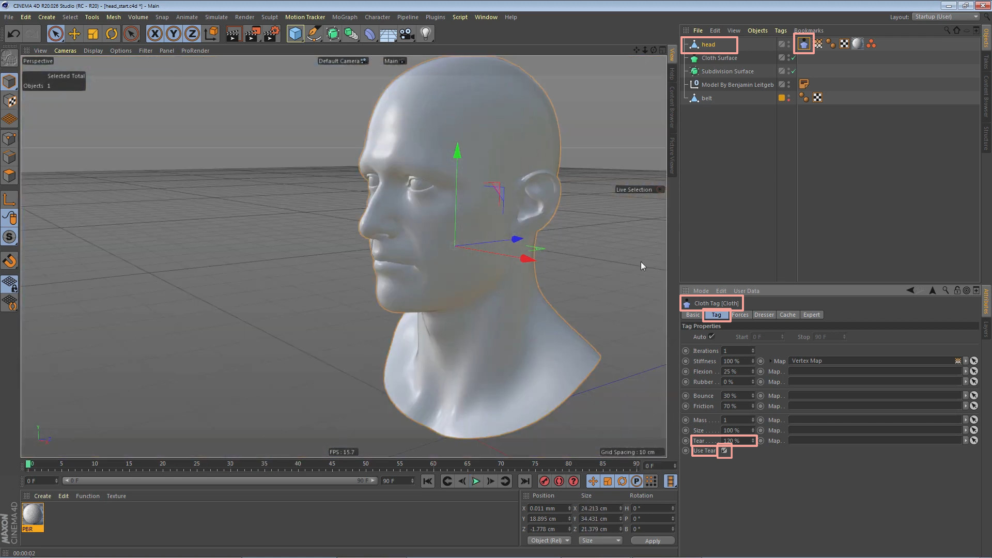Select the Cloth tag on head
992x558 pixels.
[x=804, y=44]
